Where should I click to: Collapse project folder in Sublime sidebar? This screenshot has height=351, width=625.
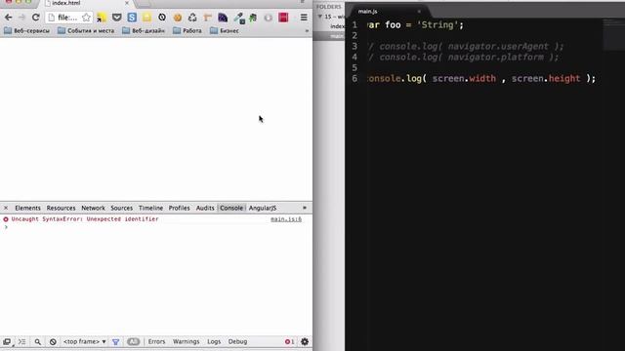(319, 17)
